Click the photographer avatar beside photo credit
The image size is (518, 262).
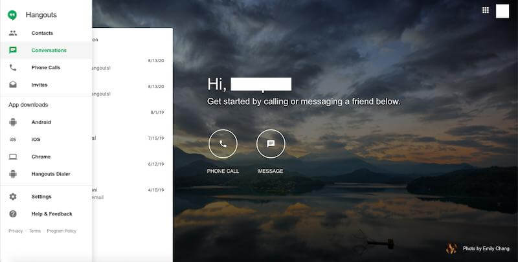pos(451,248)
